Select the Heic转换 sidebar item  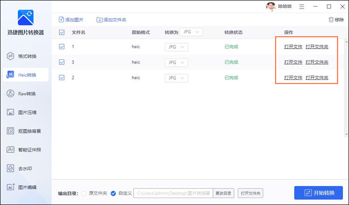[26, 75]
